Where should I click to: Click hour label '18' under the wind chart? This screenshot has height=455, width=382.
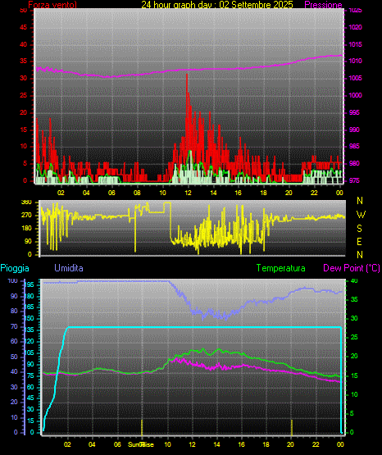tap(263, 193)
